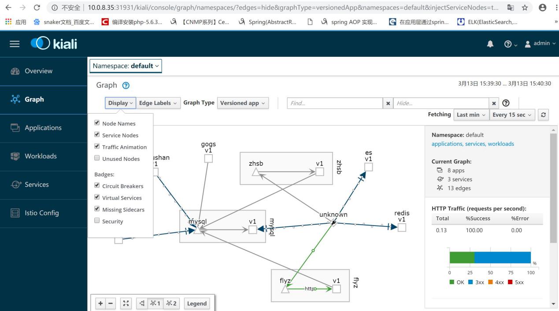Uncheck the Traffic Animation checkbox
Viewport: 559px width, 311px height.
tap(97, 147)
